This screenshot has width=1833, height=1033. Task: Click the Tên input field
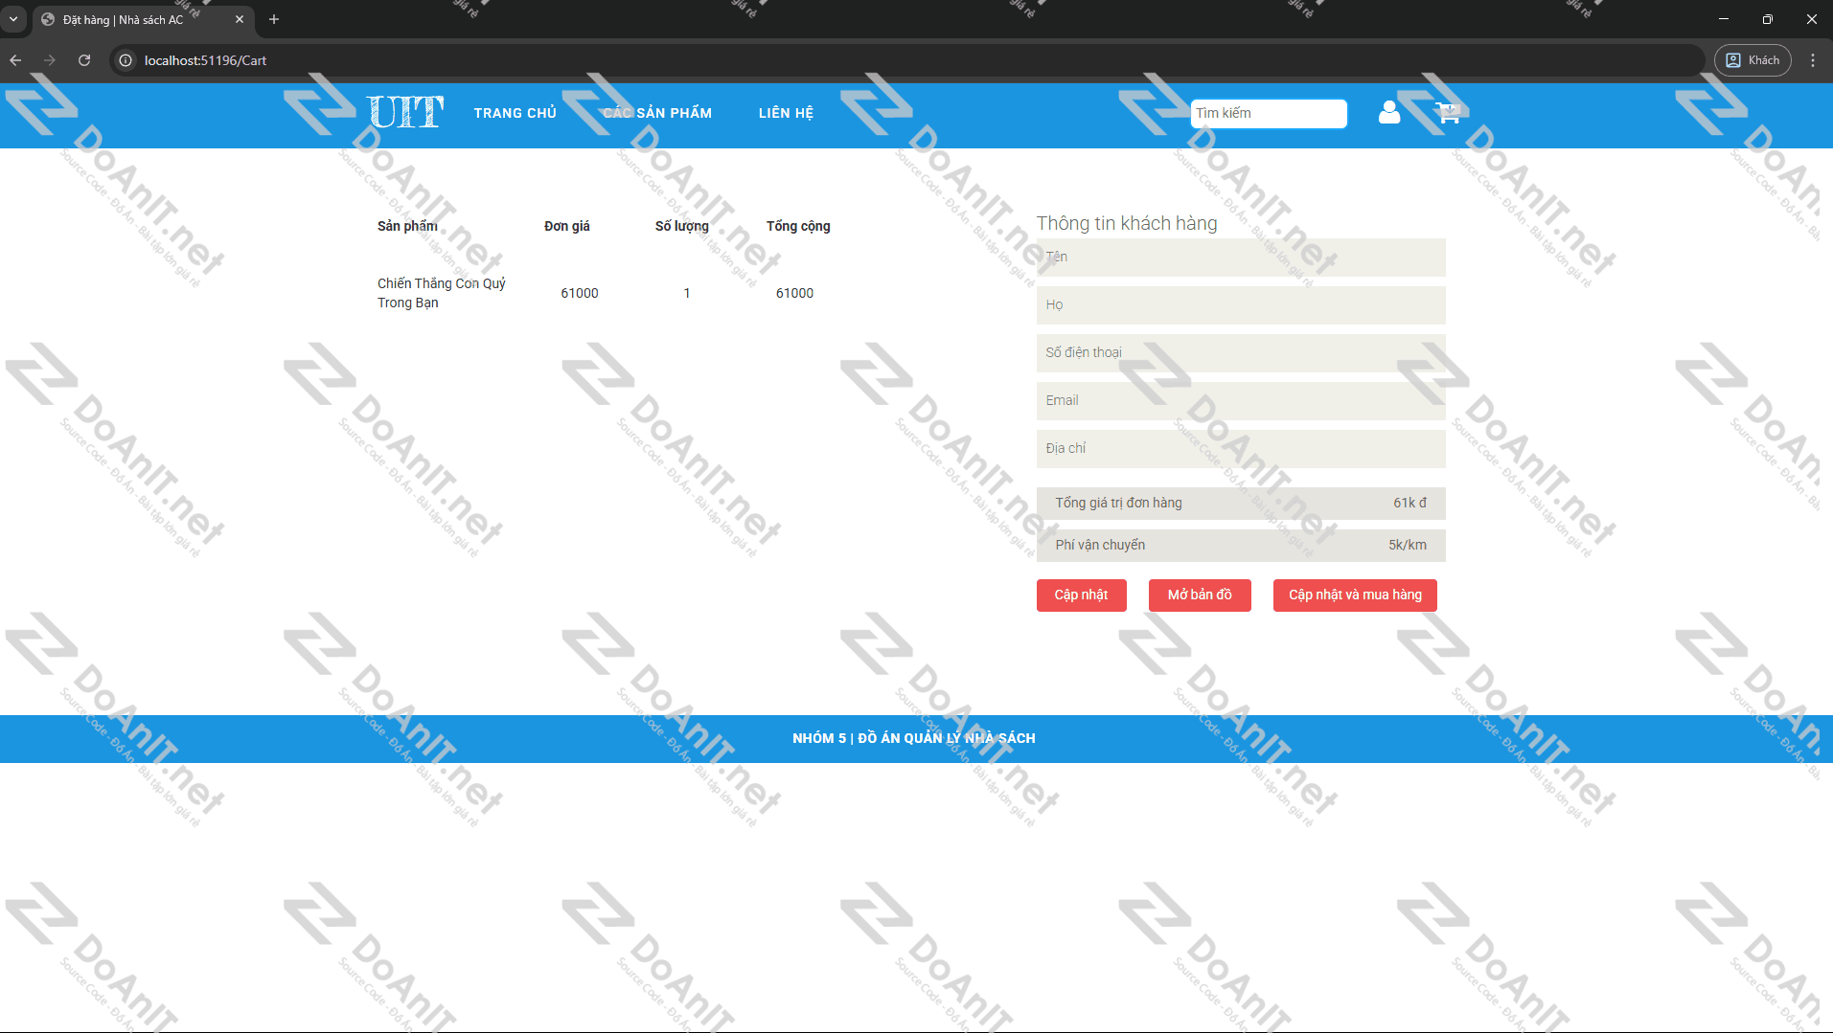pos(1241,258)
